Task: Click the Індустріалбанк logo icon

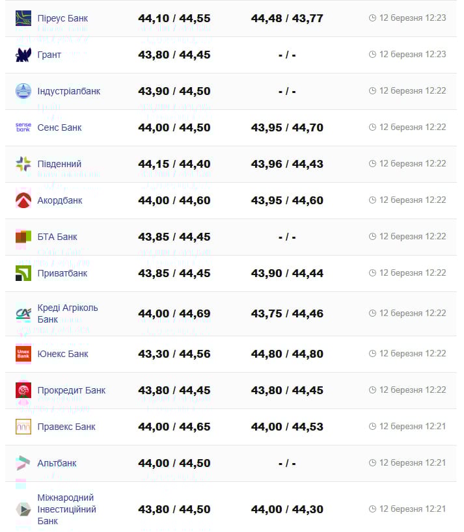Action: 23,91
